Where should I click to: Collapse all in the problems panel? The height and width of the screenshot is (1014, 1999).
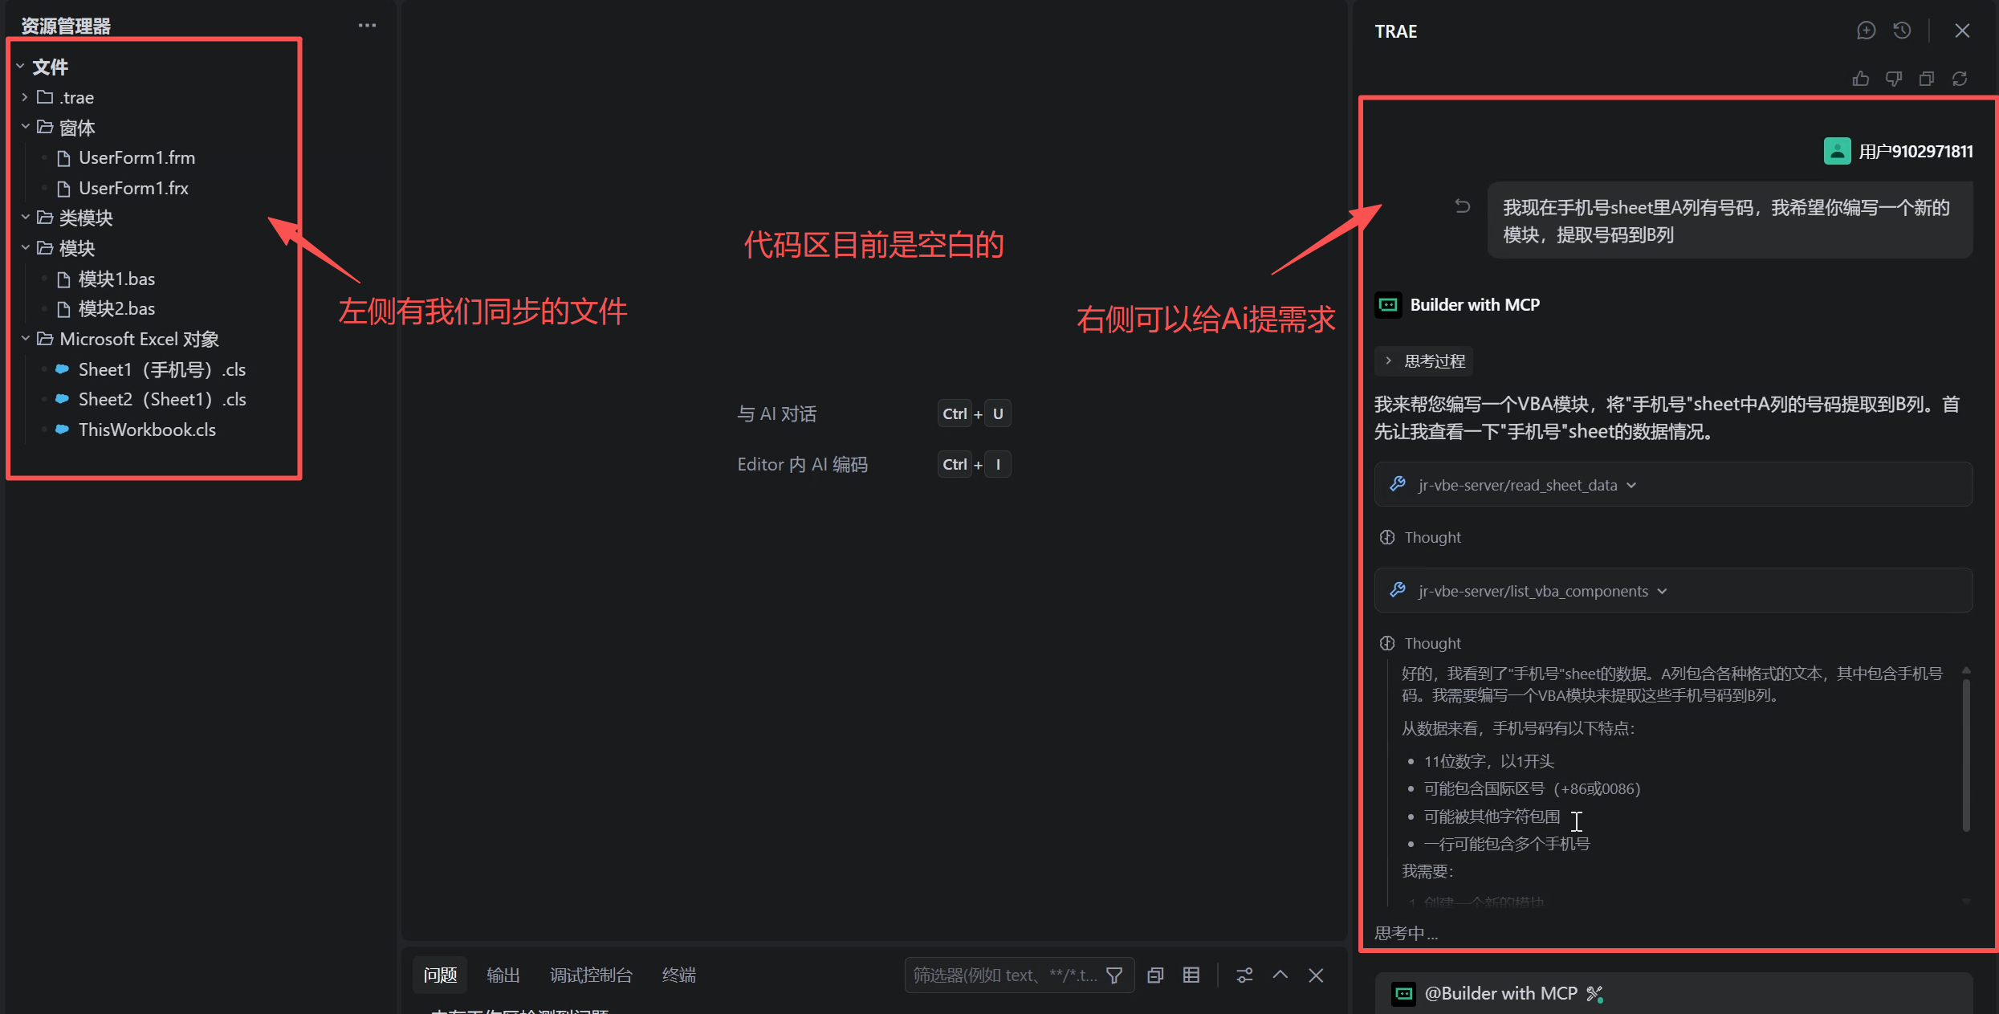pos(1155,975)
